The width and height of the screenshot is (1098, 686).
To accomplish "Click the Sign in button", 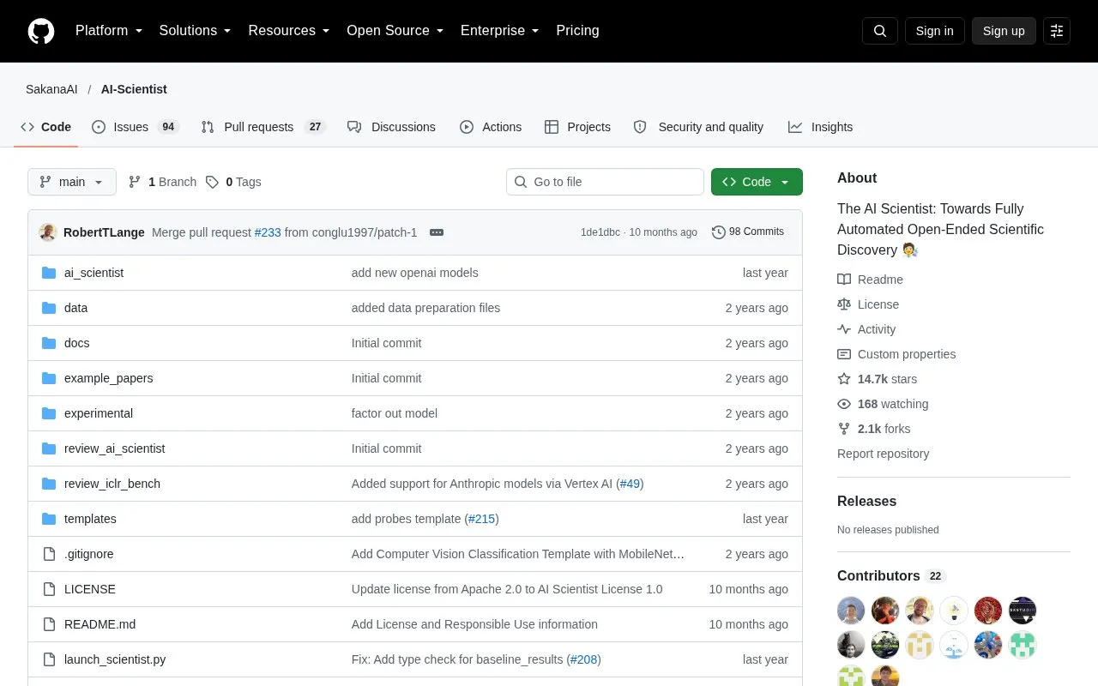I will 934,31.
